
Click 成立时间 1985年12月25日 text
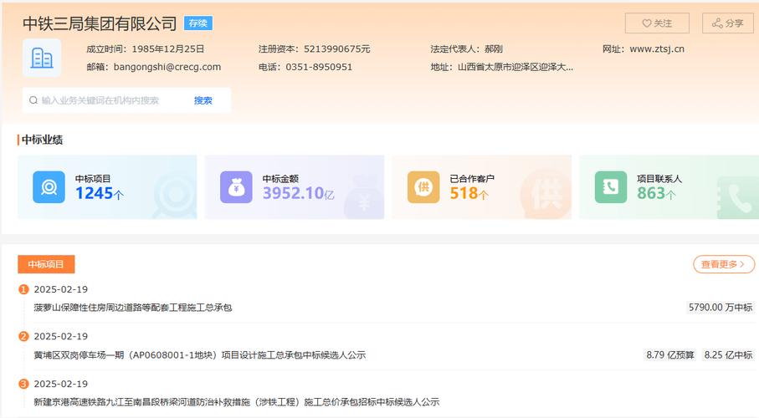click(146, 48)
